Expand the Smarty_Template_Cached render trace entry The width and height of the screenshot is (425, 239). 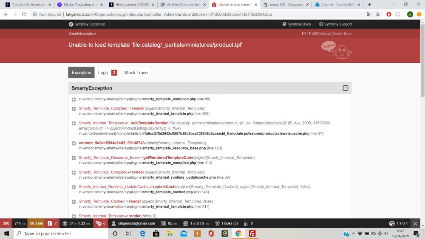[74, 202]
